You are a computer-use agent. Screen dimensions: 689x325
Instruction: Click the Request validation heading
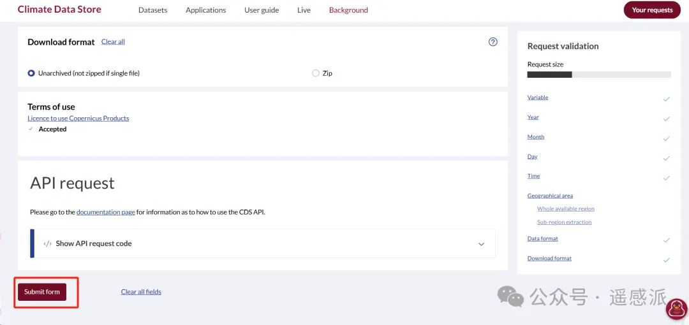(x=563, y=46)
